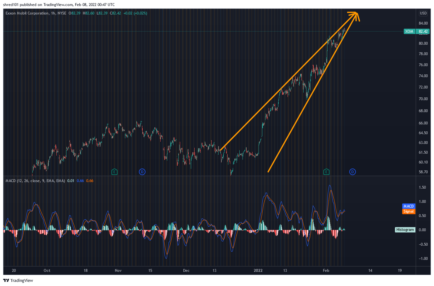The height and width of the screenshot is (286, 434).
Task: Click the 64.50 price axis label
Action: (x=423, y=133)
